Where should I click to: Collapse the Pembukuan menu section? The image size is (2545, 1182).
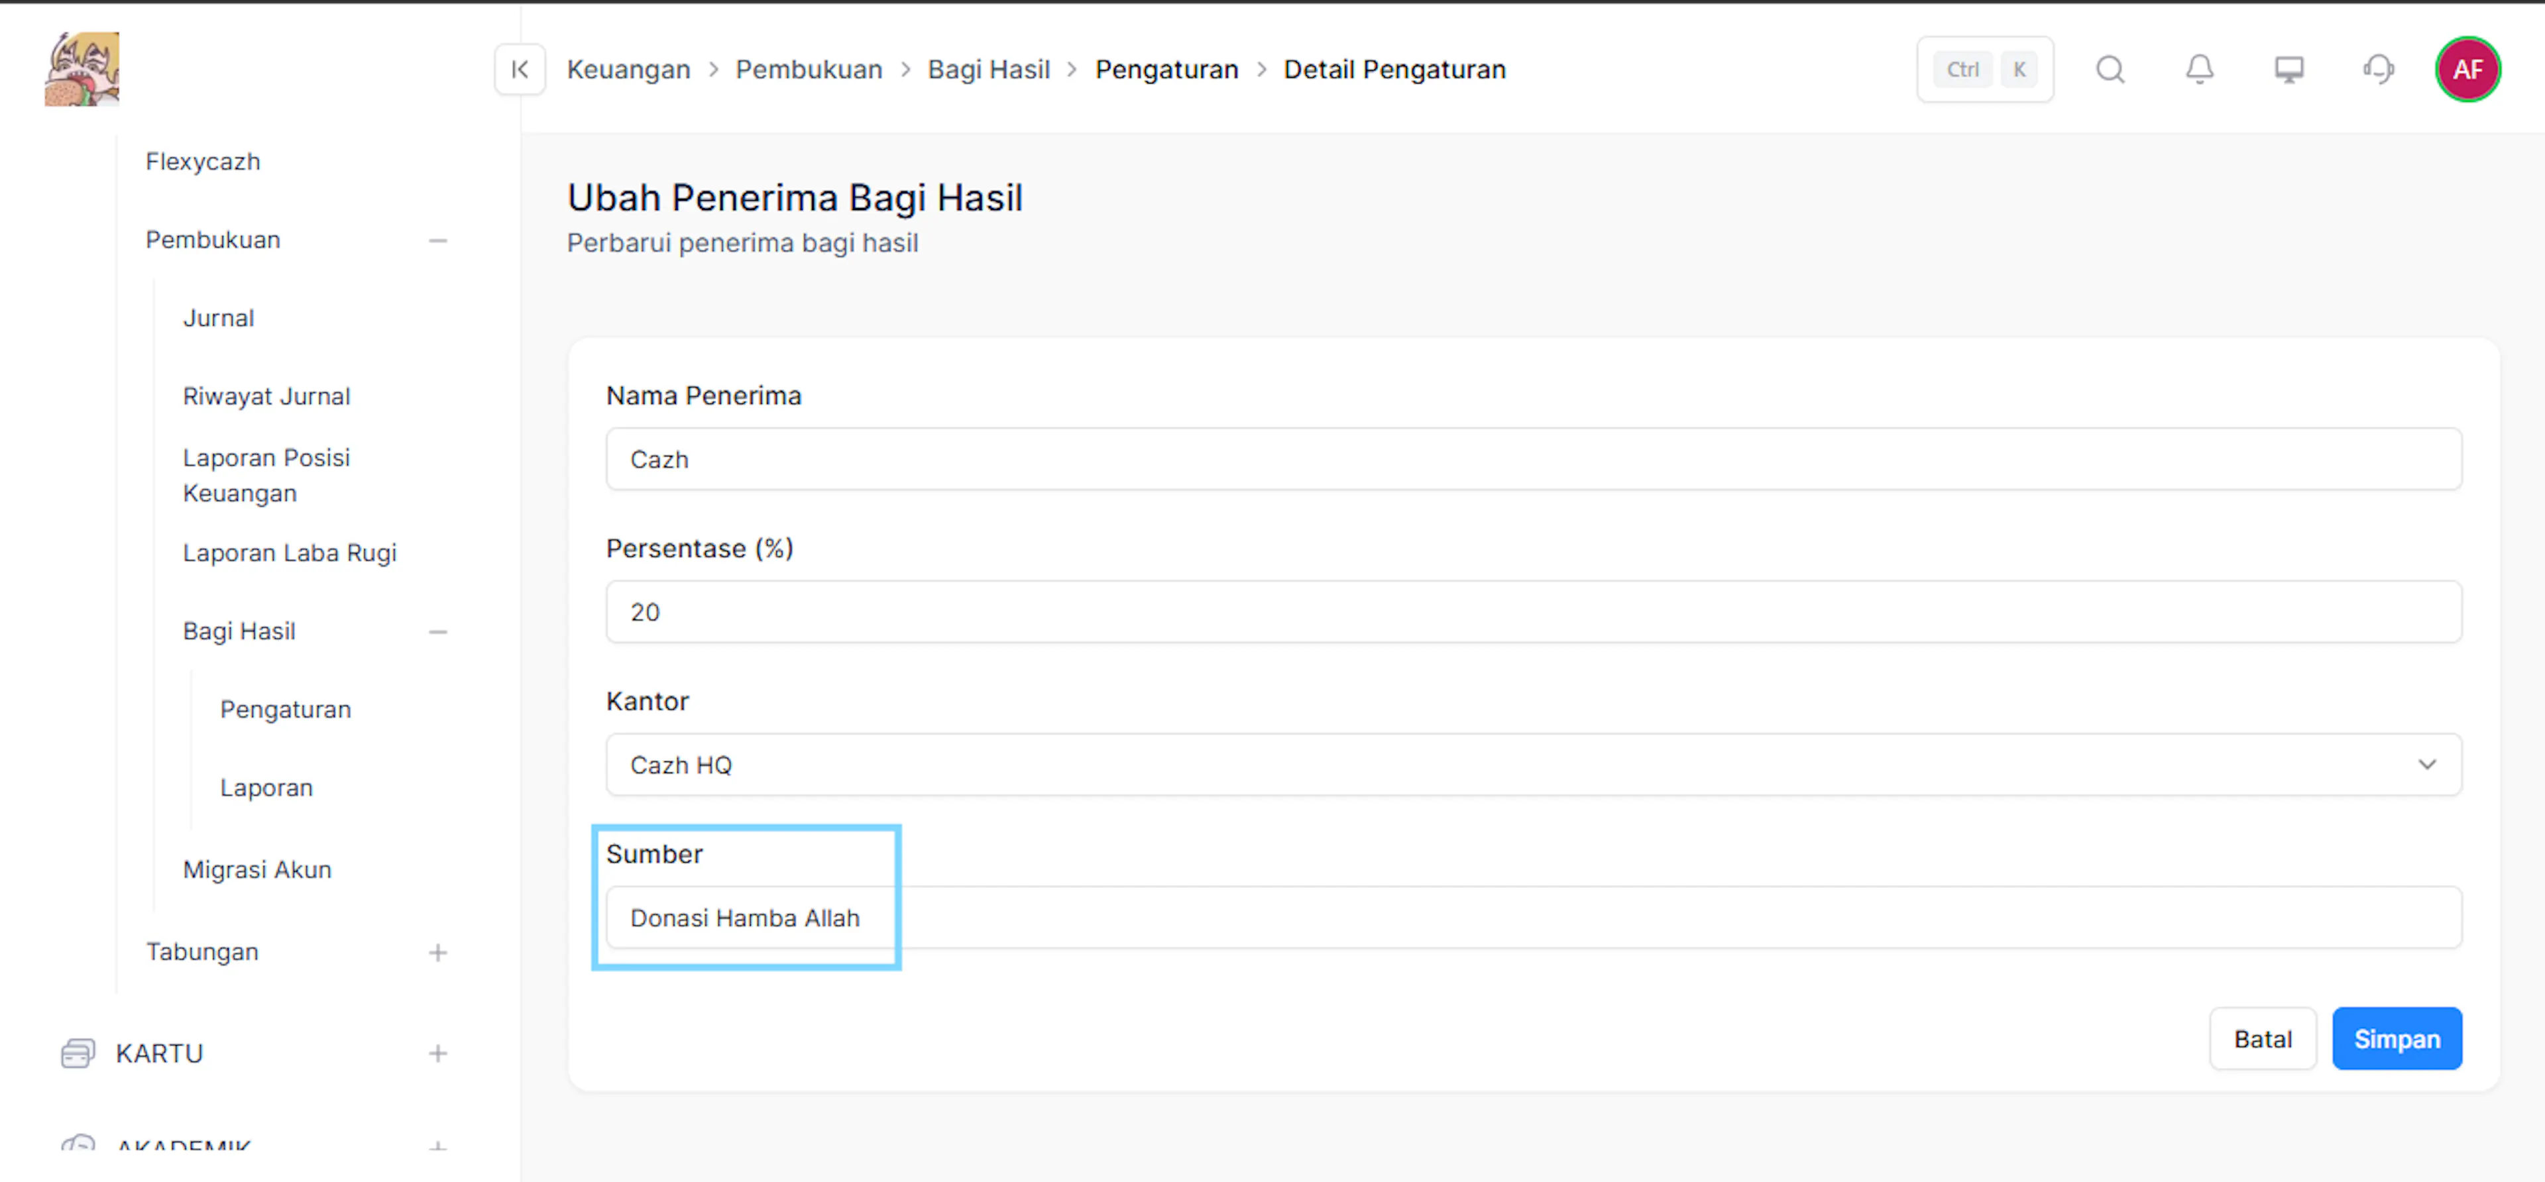pyautogui.click(x=437, y=240)
